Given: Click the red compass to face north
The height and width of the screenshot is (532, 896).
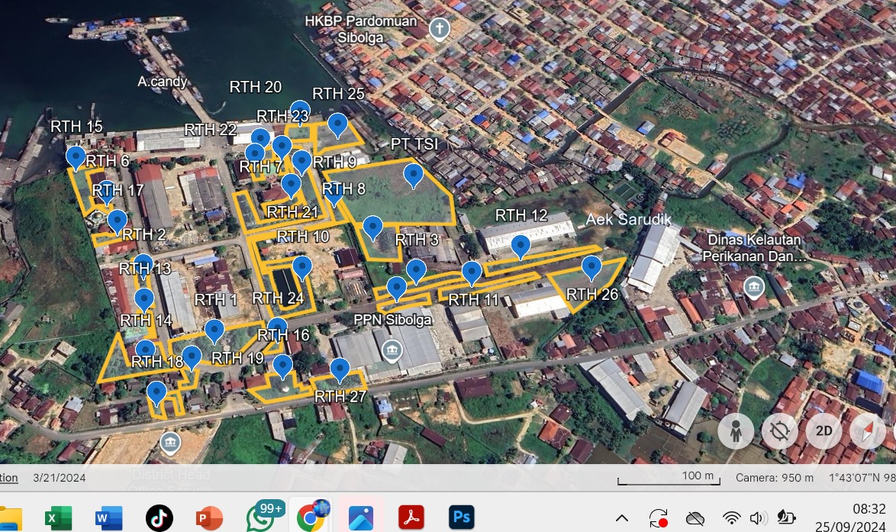Looking at the screenshot, I should (x=868, y=430).
